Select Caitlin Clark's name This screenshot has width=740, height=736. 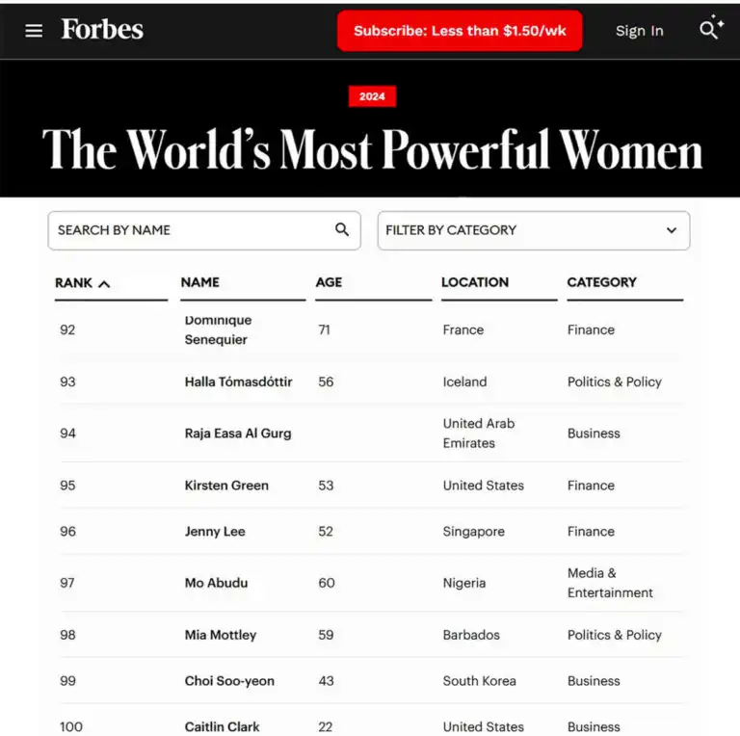pyautogui.click(x=222, y=726)
